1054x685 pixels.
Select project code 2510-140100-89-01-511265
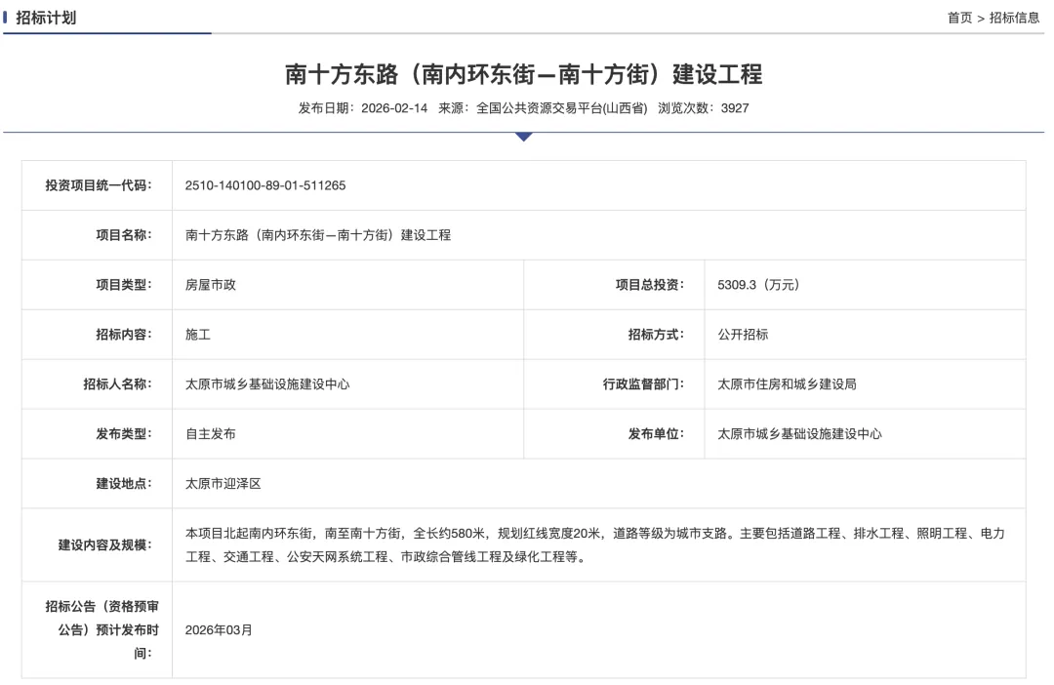(265, 185)
